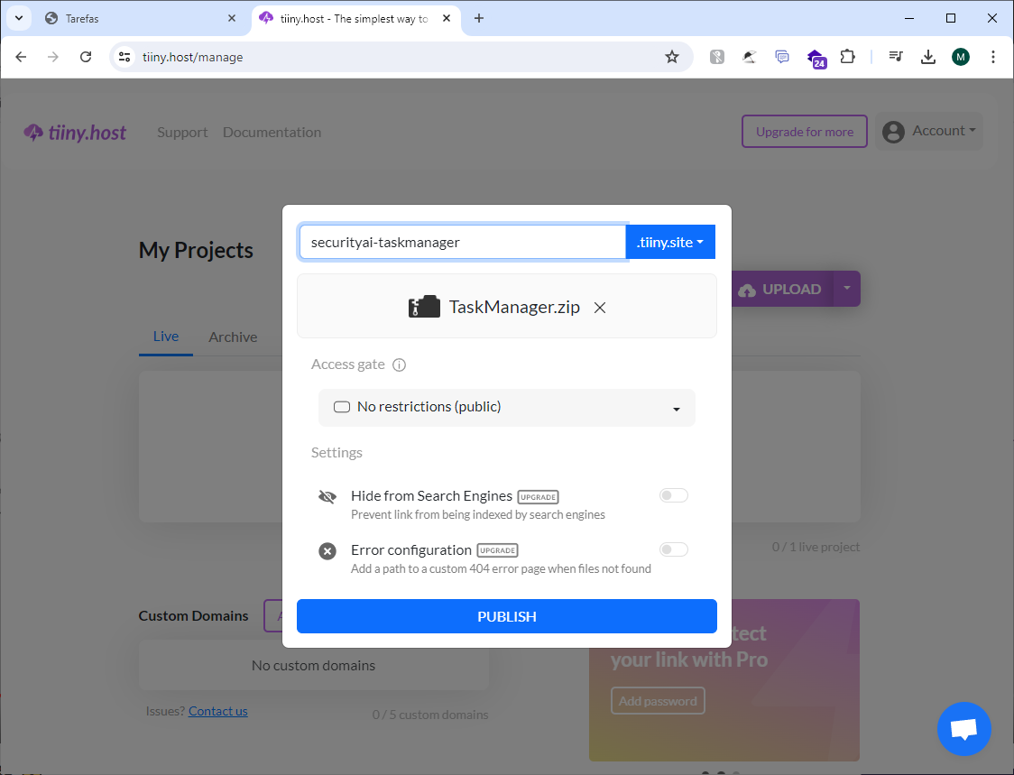Click the "Settings" section label
Screen dimensions: 1014x775
pyautogui.click(x=336, y=452)
